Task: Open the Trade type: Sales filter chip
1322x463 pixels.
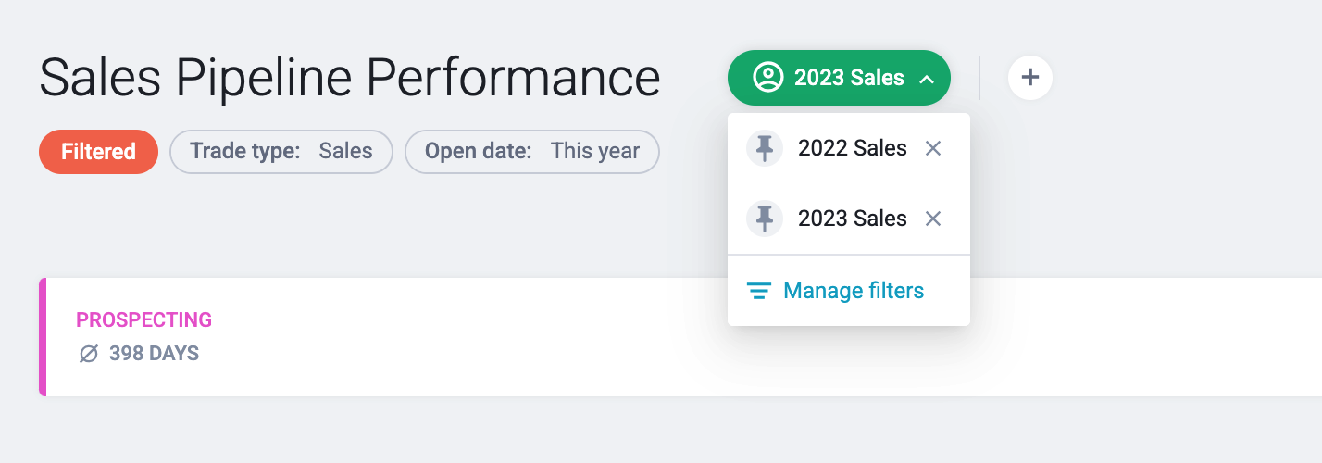Action: pos(281,152)
